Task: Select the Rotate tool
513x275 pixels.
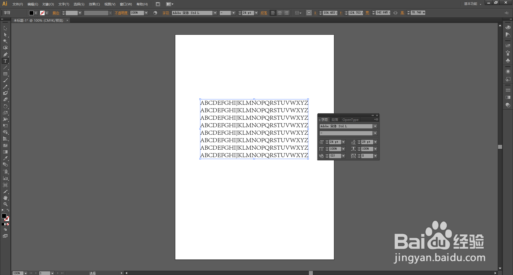Action: click(5, 106)
